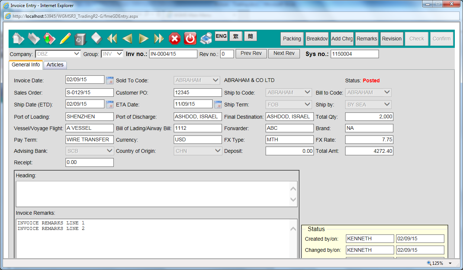This screenshot has width=463, height=270.
Task: Switch language to ENG
Action: pyautogui.click(x=221, y=36)
